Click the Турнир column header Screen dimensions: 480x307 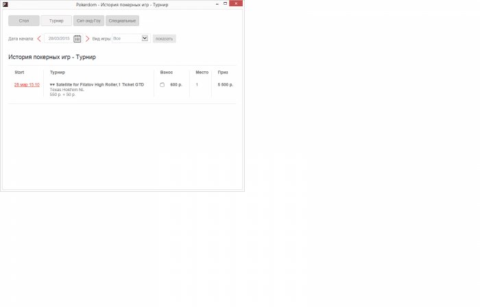click(x=58, y=73)
